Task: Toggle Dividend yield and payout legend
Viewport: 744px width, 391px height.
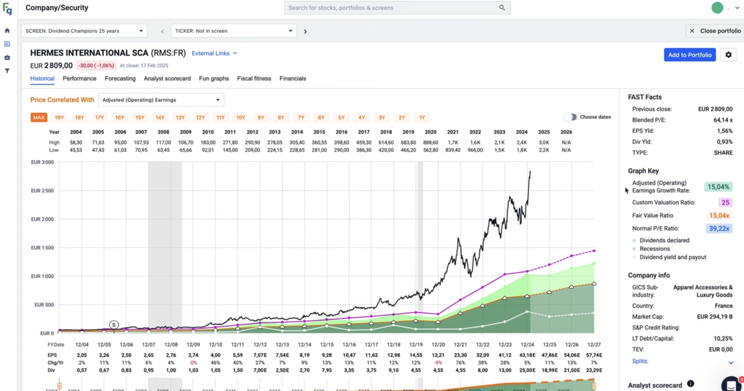Action: coord(670,257)
